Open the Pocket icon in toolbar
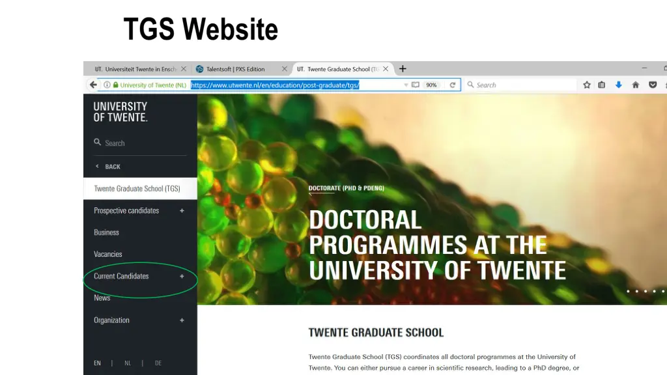The height and width of the screenshot is (375, 667). [x=653, y=85]
